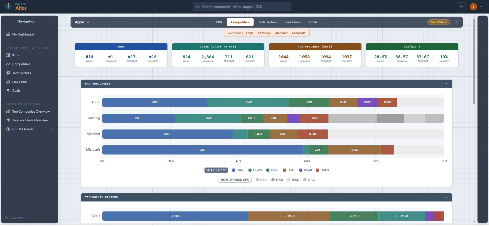Screen dimensions: 489x226
Task: Collapse the CPC Subclasses section
Action: pyautogui.click(x=446, y=84)
